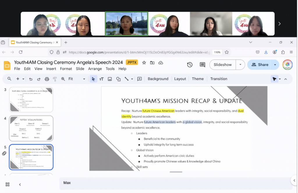Open the Theme panel
Viewport: 298px width, 193px height.
[x=198, y=79]
